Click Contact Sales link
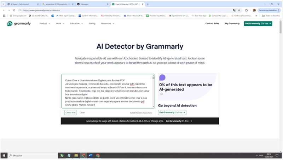This screenshot has width=283, height=160. 212,24
